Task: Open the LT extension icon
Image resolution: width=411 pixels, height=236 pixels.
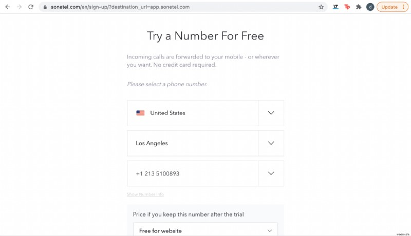Action: point(335,7)
